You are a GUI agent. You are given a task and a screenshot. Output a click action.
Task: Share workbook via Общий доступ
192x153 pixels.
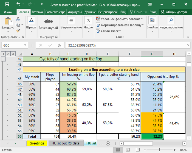[x=174, y=12]
